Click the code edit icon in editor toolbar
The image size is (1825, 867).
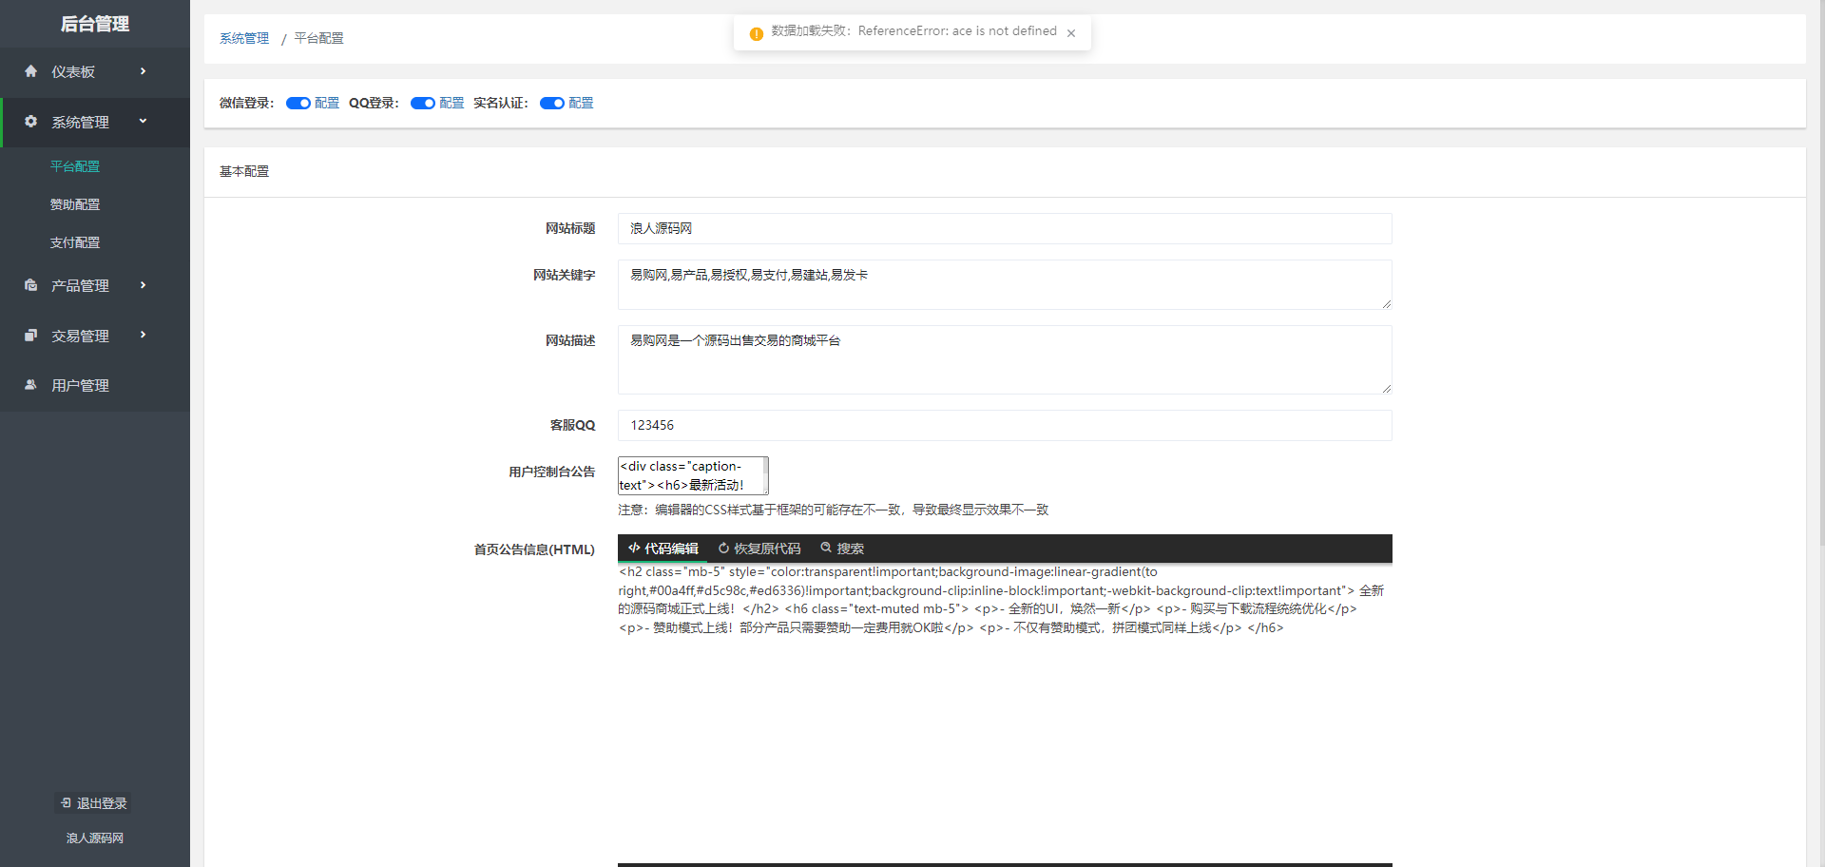click(634, 549)
